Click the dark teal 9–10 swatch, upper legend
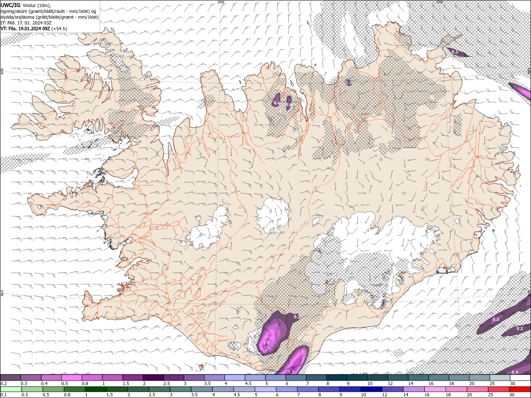Screen dimensions: 531x398 click(357, 378)
